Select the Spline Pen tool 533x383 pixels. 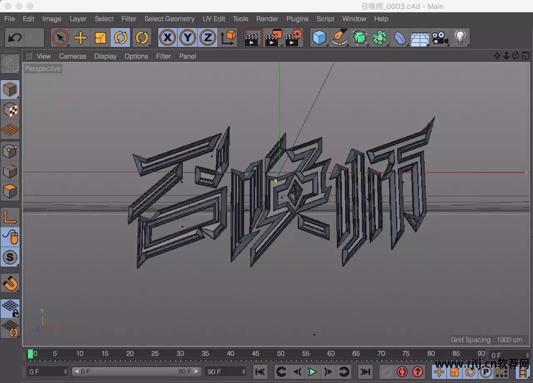340,38
